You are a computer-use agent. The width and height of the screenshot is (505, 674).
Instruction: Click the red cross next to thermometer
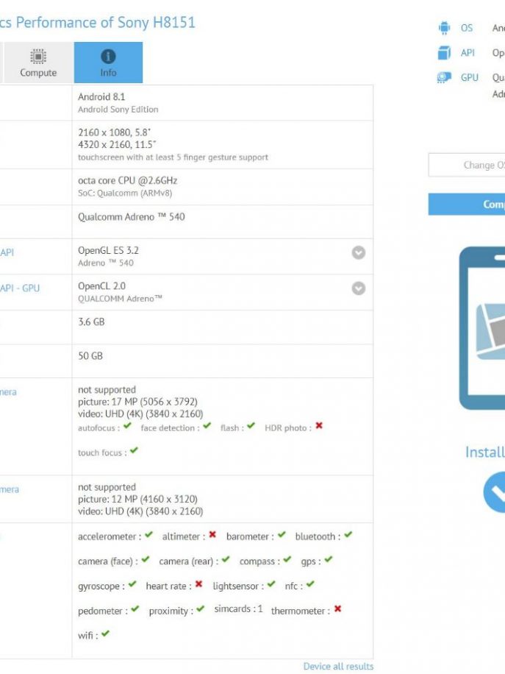click(x=337, y=609)
